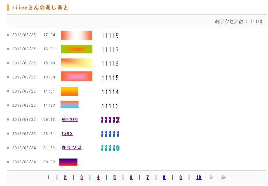Go to page 3 of footprints
The width and height of the screenshot is (268, 186).
point(82,177)
